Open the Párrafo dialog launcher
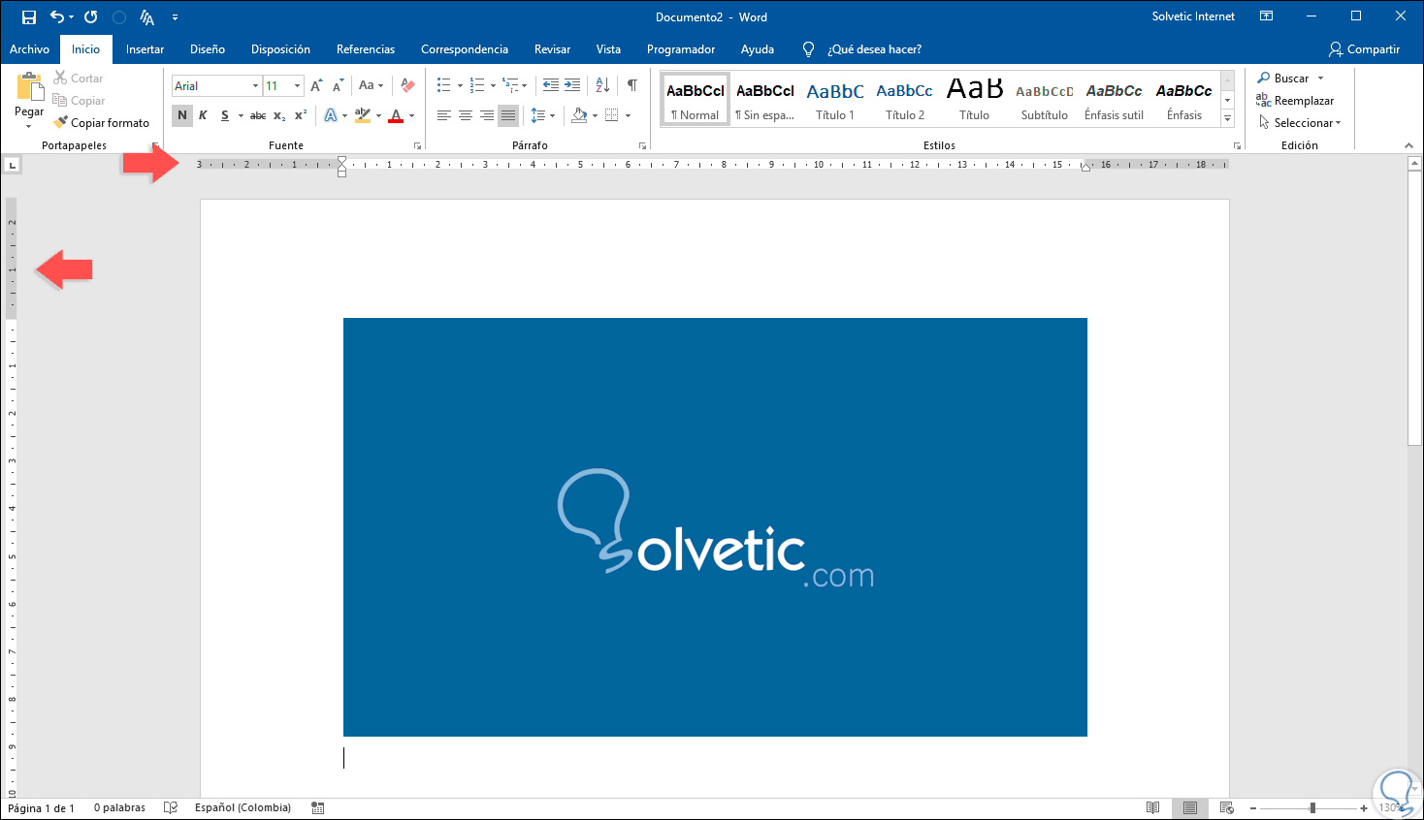The image size is (1424, 820). point(642,145)
